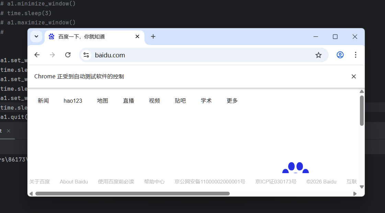This screenshot has height=213, width=385.
Task: Click the a1.quit( line in editor
Action: (x=14, y=117)
